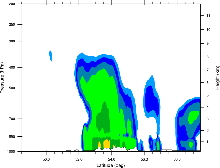Click the "Latitude (deg)" axis title
Image resolution: width=220 pixels, height=168 pixels.
(111, 165)
